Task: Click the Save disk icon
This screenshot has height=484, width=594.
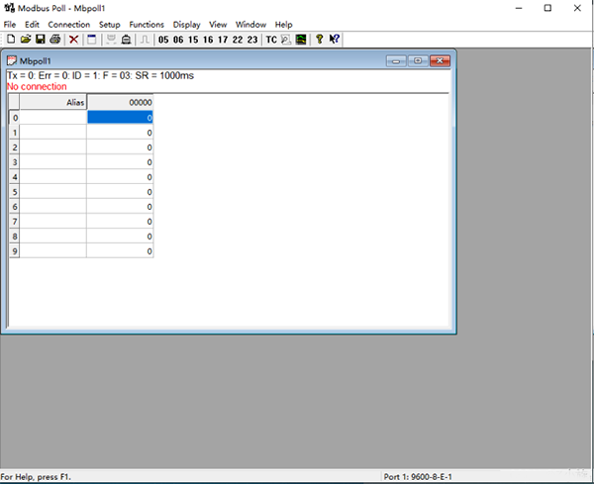Action: coord(41,40)
